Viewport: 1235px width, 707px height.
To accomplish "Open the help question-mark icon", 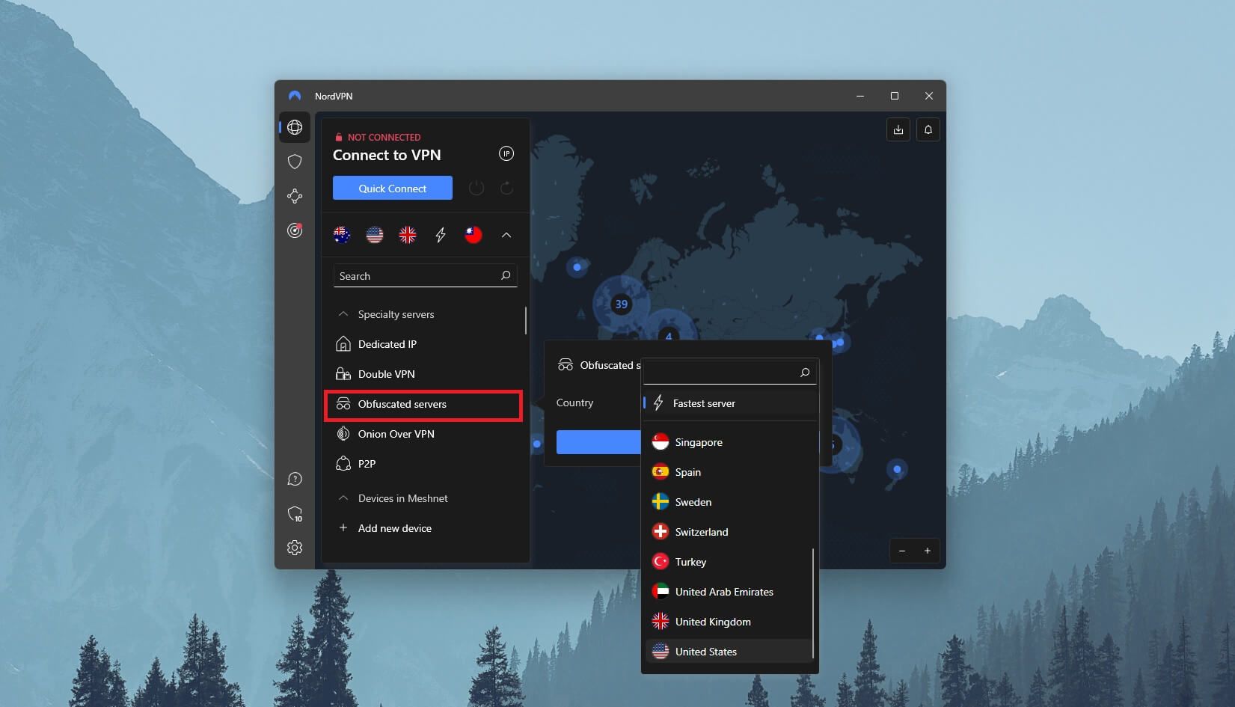I will [x=295, y=479].
